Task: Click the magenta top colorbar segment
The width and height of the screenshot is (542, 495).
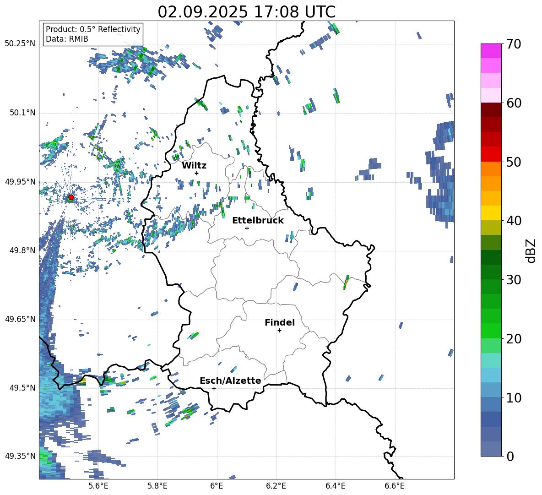Action: pos(491,51)
